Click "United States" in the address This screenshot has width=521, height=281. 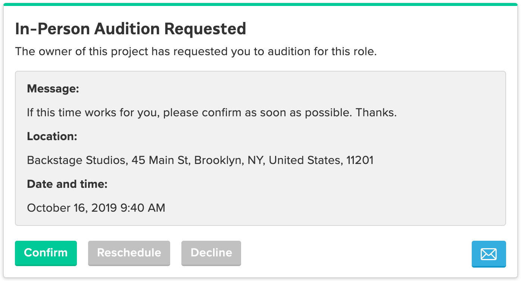(x=304, y=160)
